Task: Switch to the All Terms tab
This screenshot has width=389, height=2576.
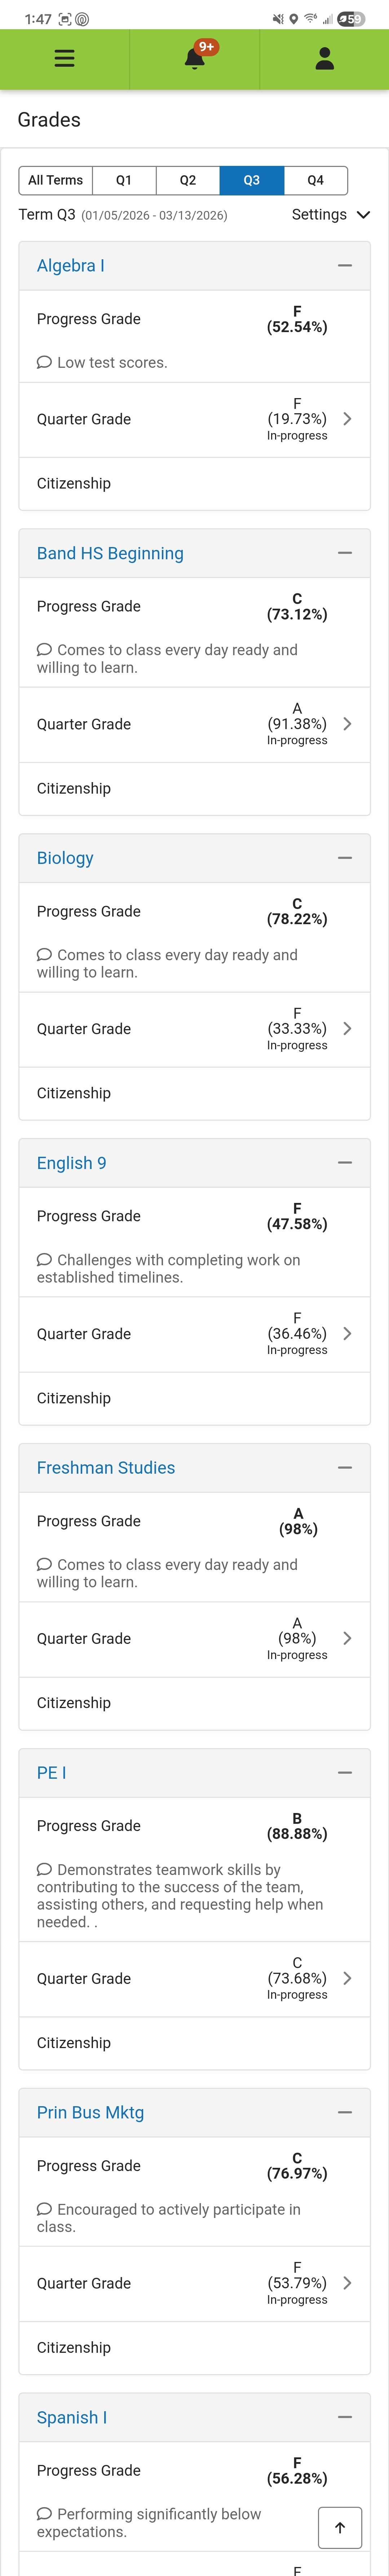Action: tap(55, 180)
